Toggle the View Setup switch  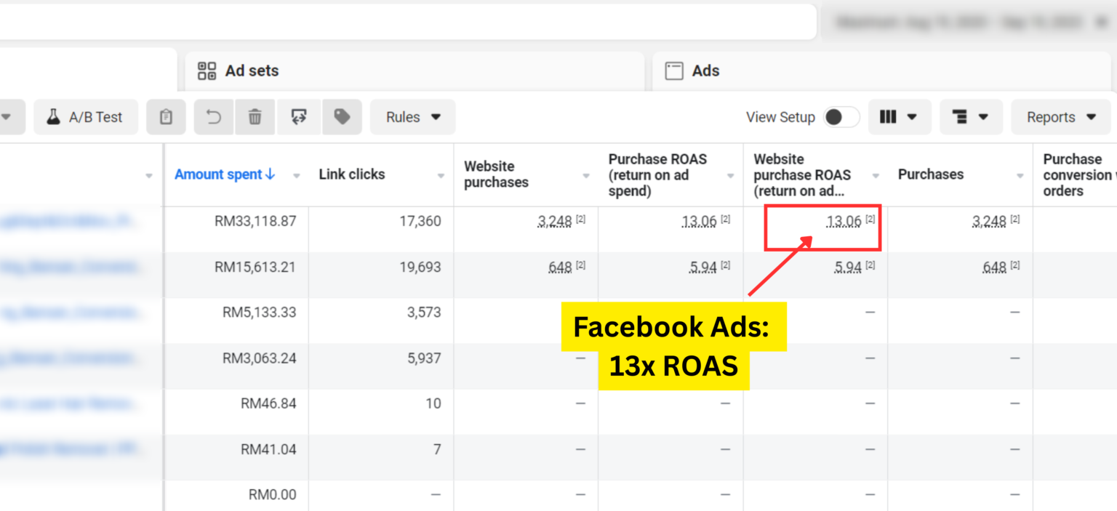pyautogui.click(x=841, y=117)
